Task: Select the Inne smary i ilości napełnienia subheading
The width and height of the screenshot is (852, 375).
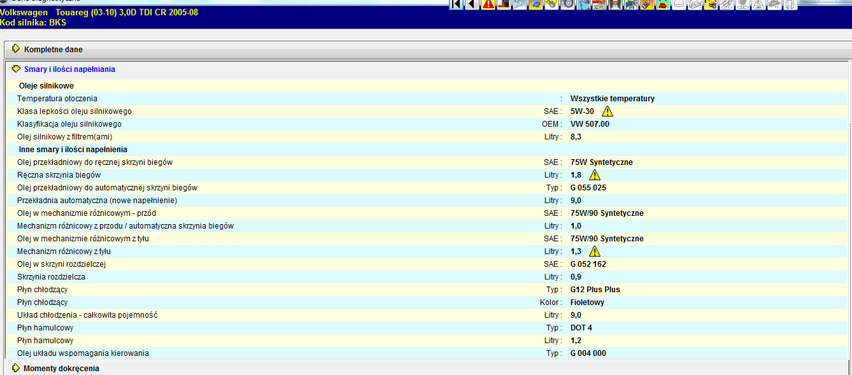Action: [73, 150]
